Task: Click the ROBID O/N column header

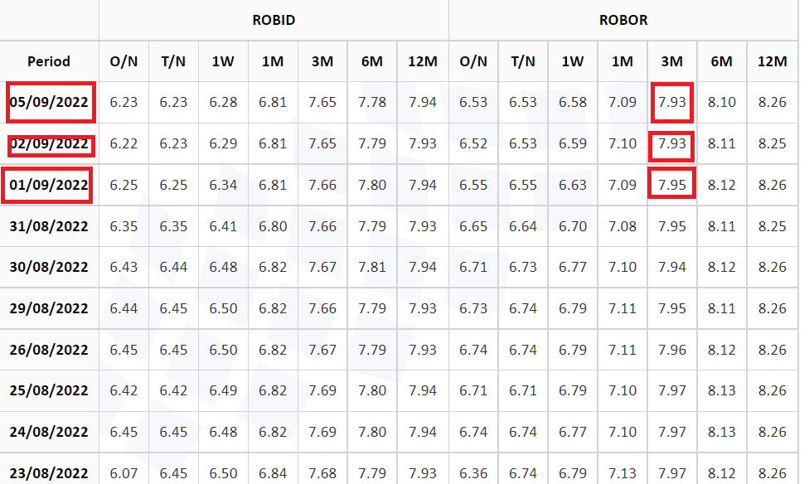Action: [124, 61]
